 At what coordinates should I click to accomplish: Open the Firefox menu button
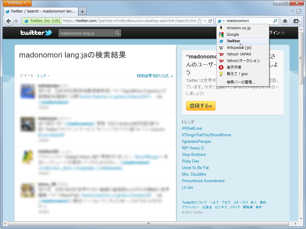click(17, 3)
